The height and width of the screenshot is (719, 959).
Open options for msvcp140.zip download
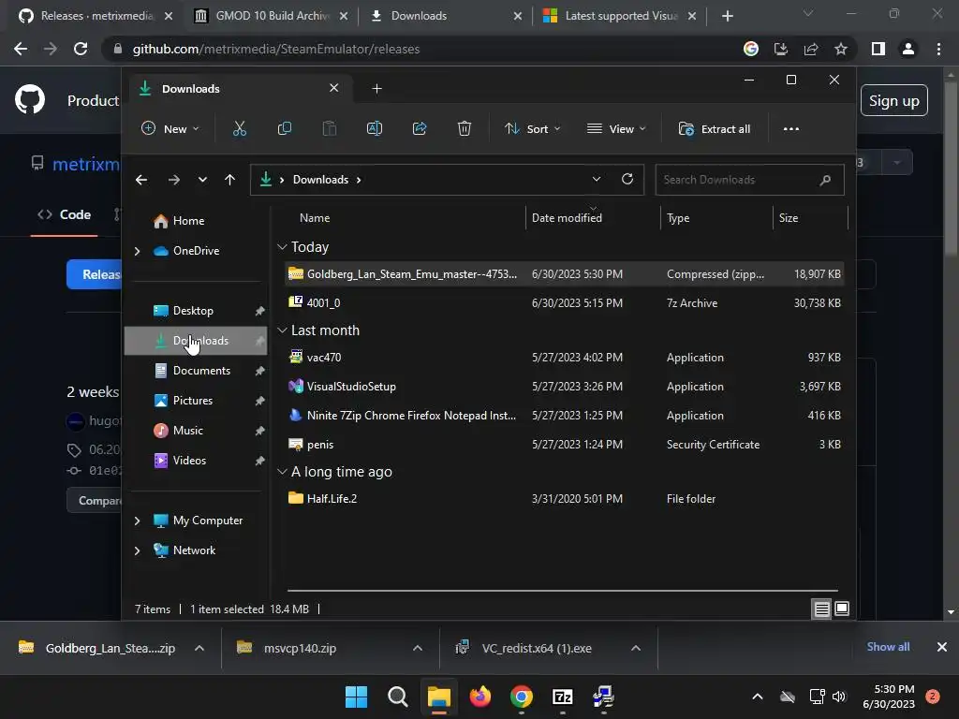click(418, 648)
